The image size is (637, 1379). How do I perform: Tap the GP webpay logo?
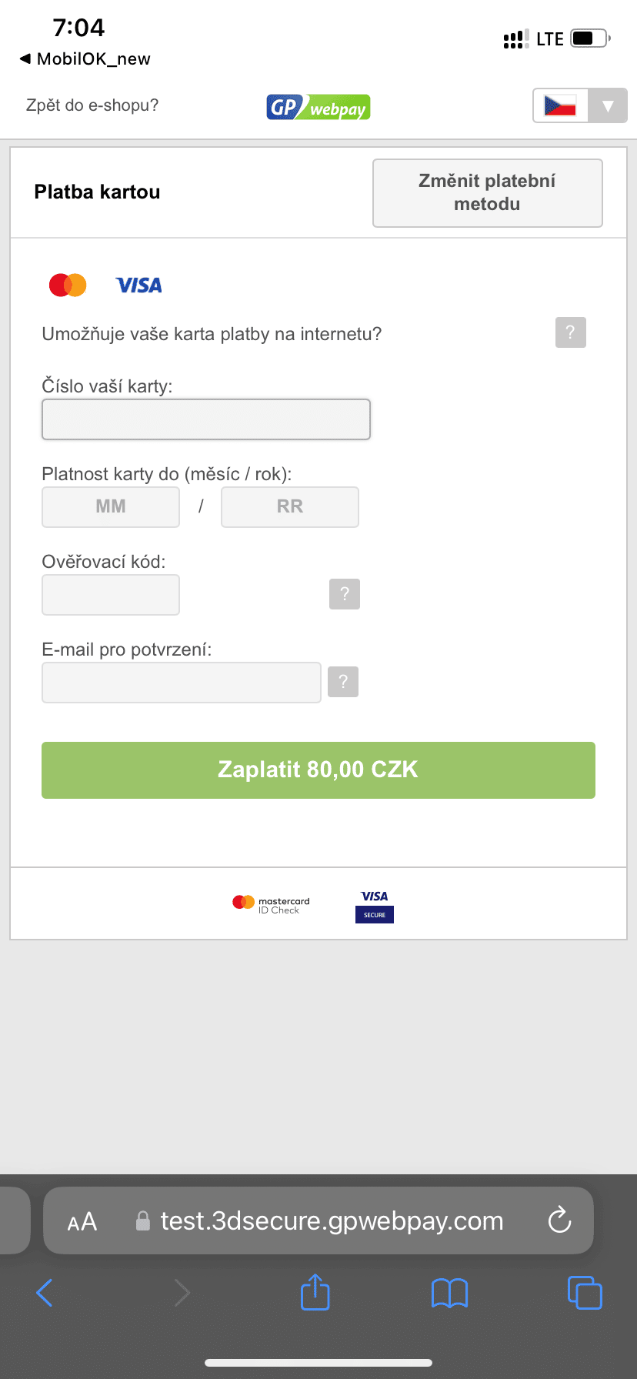(x=318, y=107)
